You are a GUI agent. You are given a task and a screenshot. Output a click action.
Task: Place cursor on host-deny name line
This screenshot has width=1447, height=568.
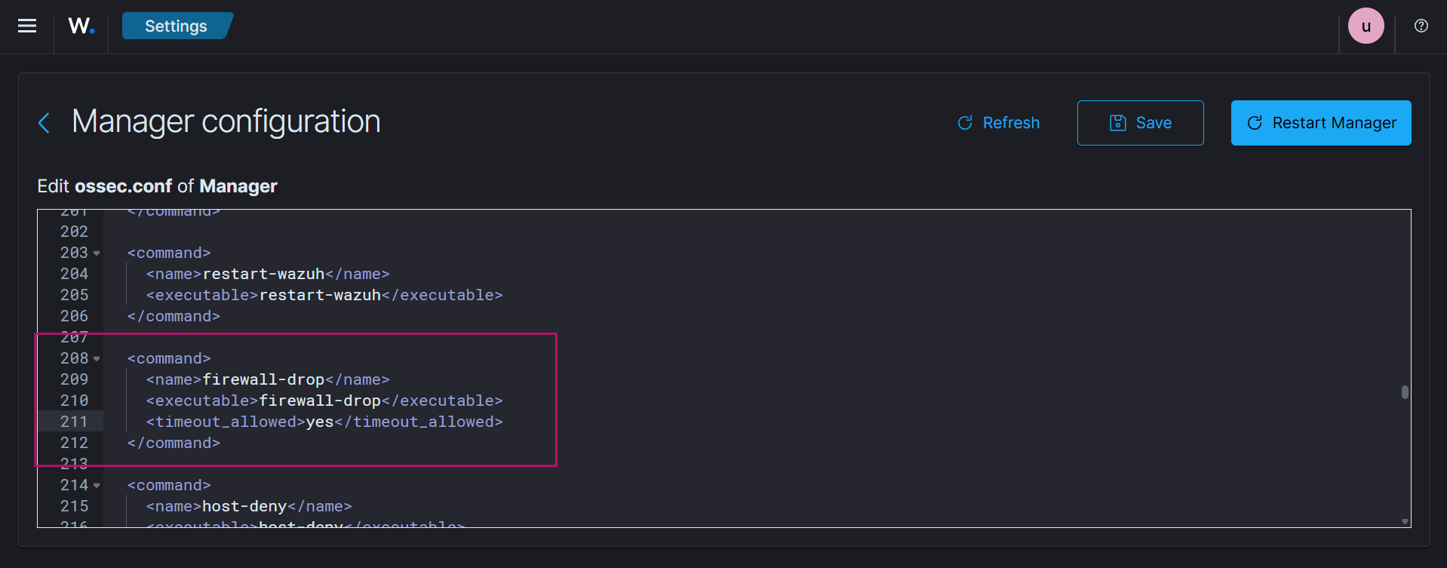244,507
